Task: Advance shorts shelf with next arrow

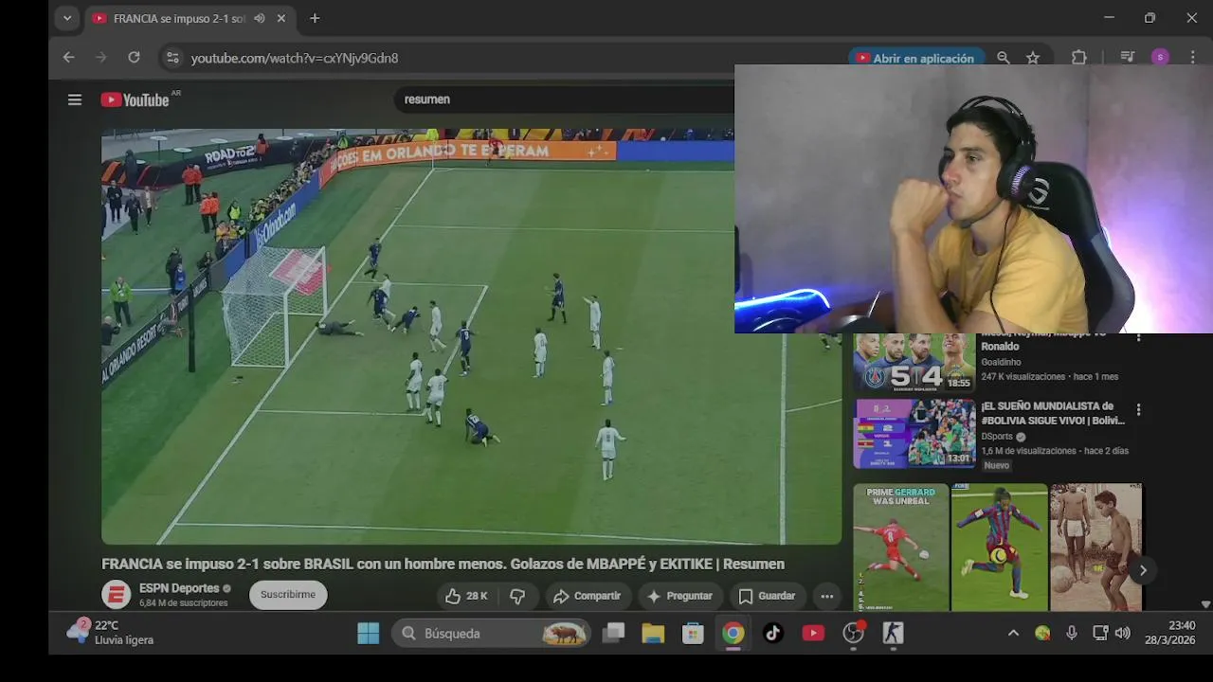Action: (1142, 570)
